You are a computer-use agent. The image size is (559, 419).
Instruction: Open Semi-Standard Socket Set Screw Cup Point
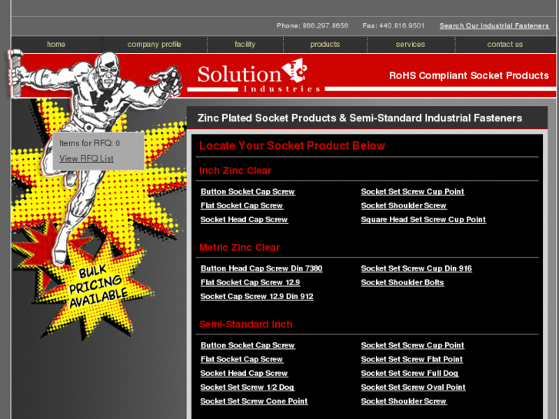pos(412,345)
